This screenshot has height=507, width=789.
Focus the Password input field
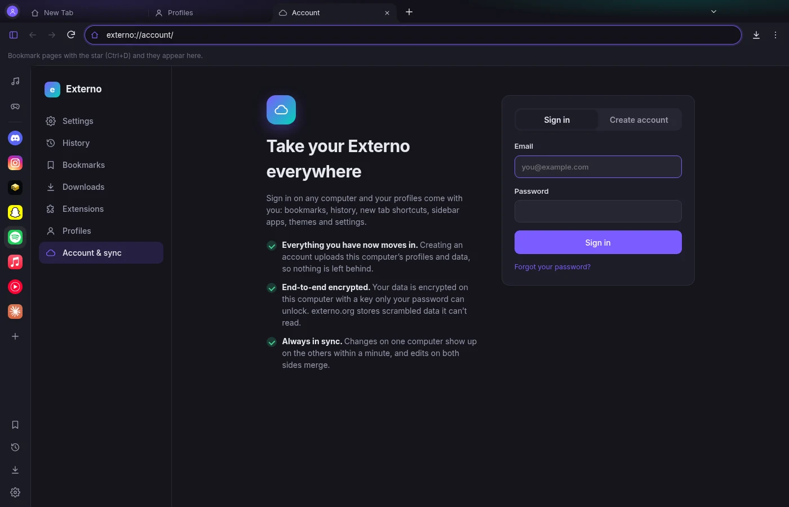[x=598, y=211]
